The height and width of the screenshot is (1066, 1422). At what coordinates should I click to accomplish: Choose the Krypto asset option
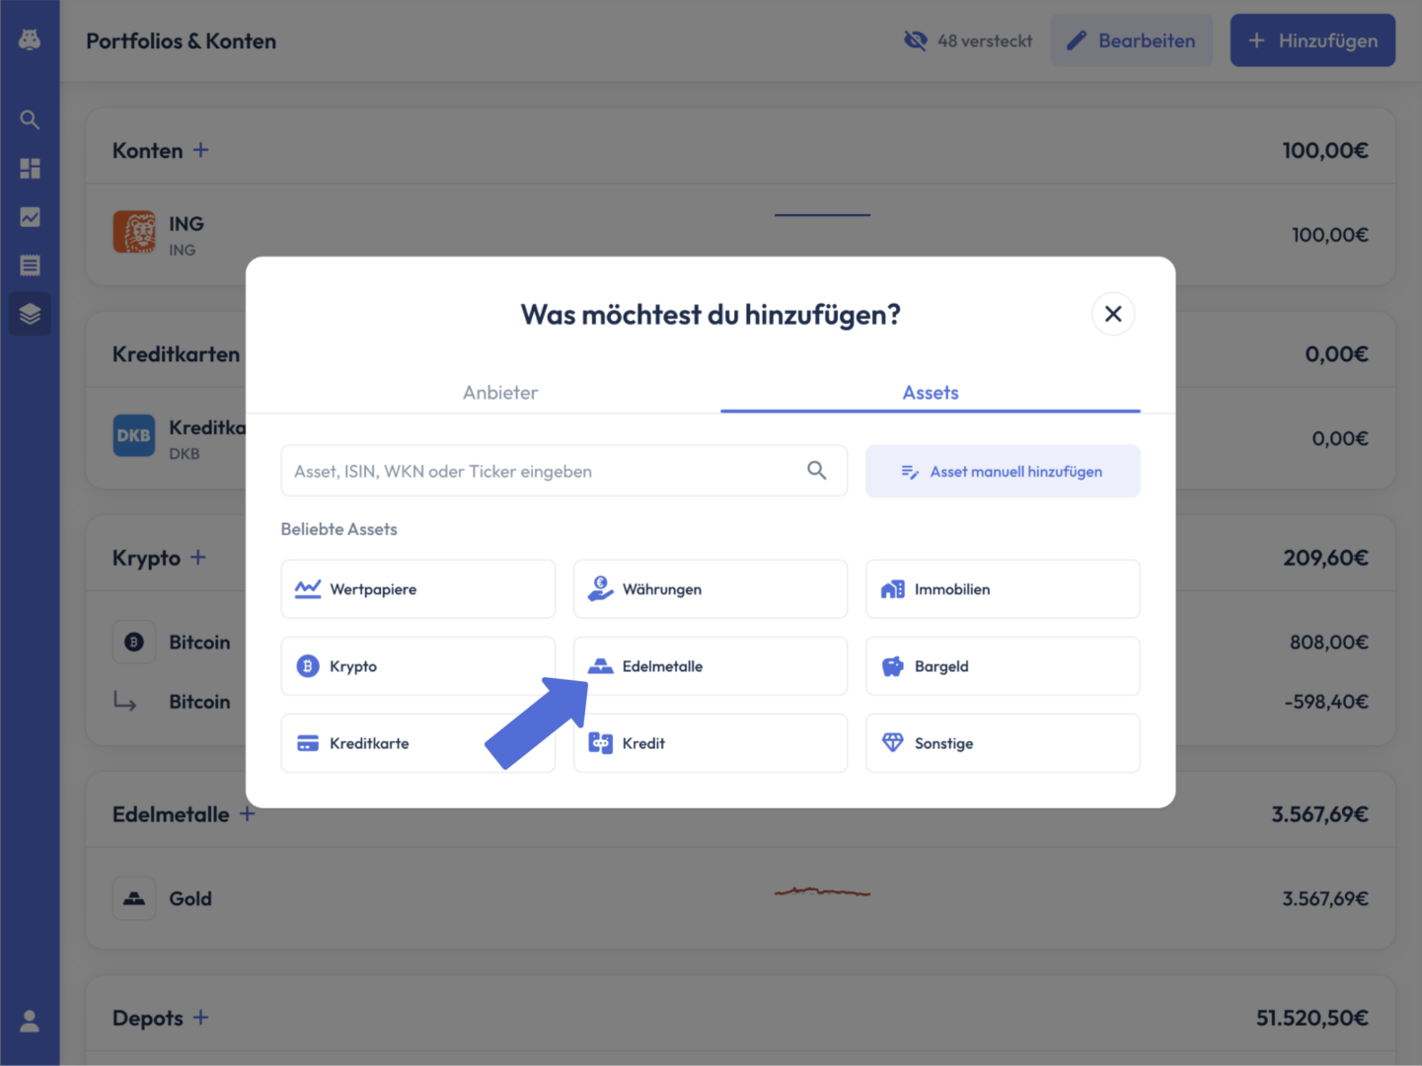coord(417,666)
